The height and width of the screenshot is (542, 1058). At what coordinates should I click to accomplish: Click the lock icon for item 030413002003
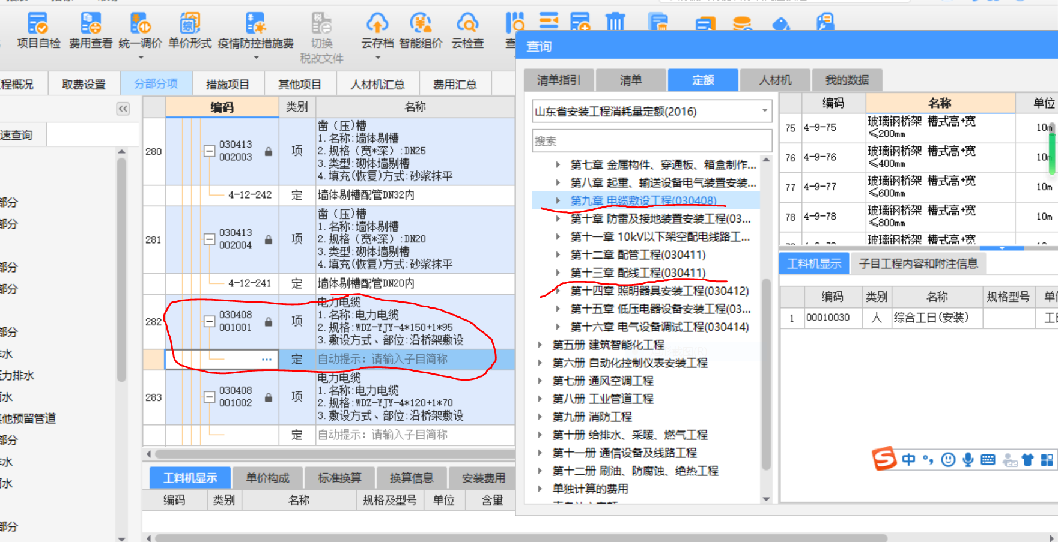[x=269, y=152]
